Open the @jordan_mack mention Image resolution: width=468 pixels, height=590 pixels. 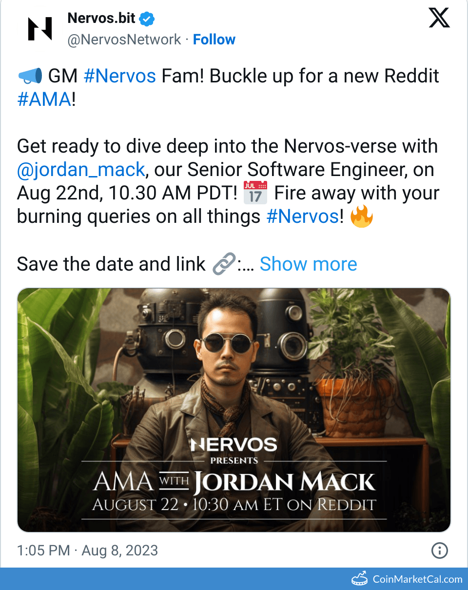coord(81,170)
